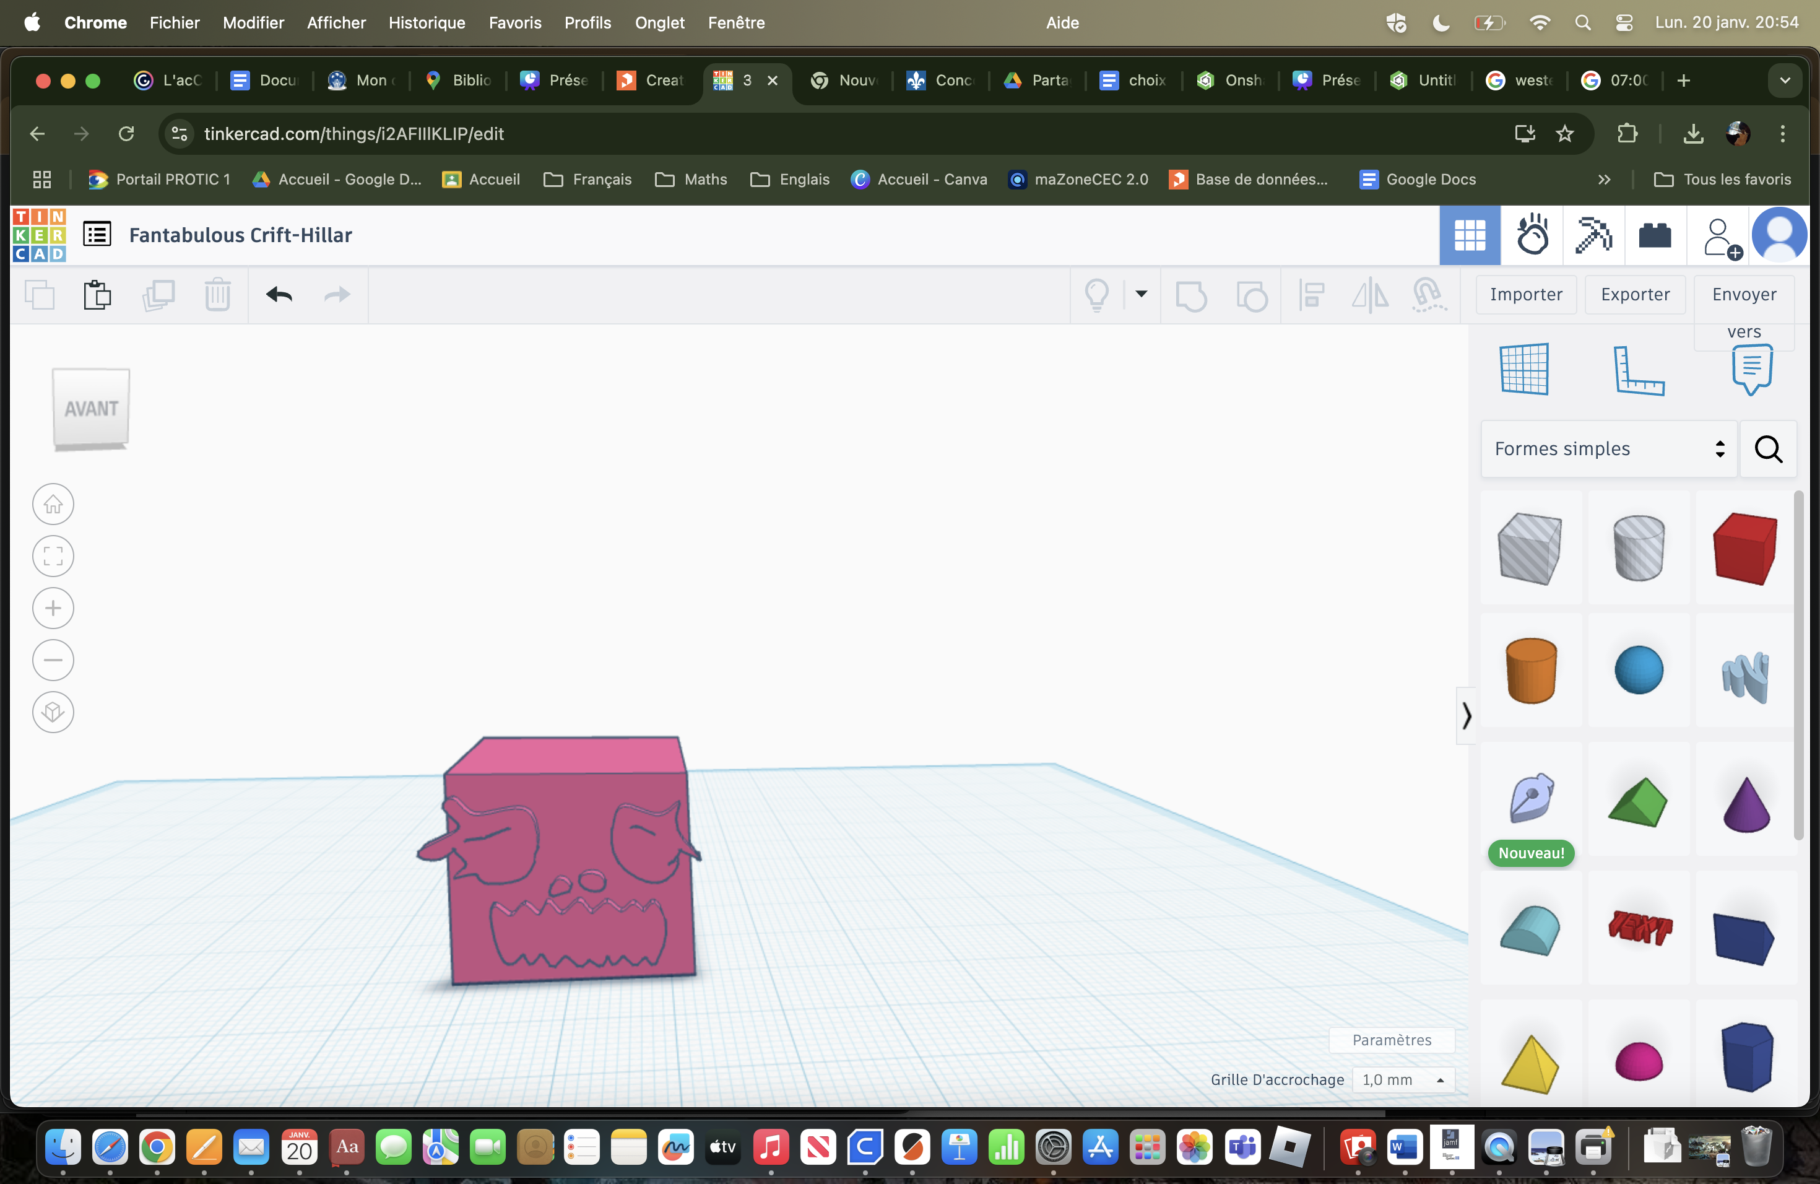Click the Paste clipboard icon
The width and height of the screenshot is (1820, 1184).
(97, 295)
